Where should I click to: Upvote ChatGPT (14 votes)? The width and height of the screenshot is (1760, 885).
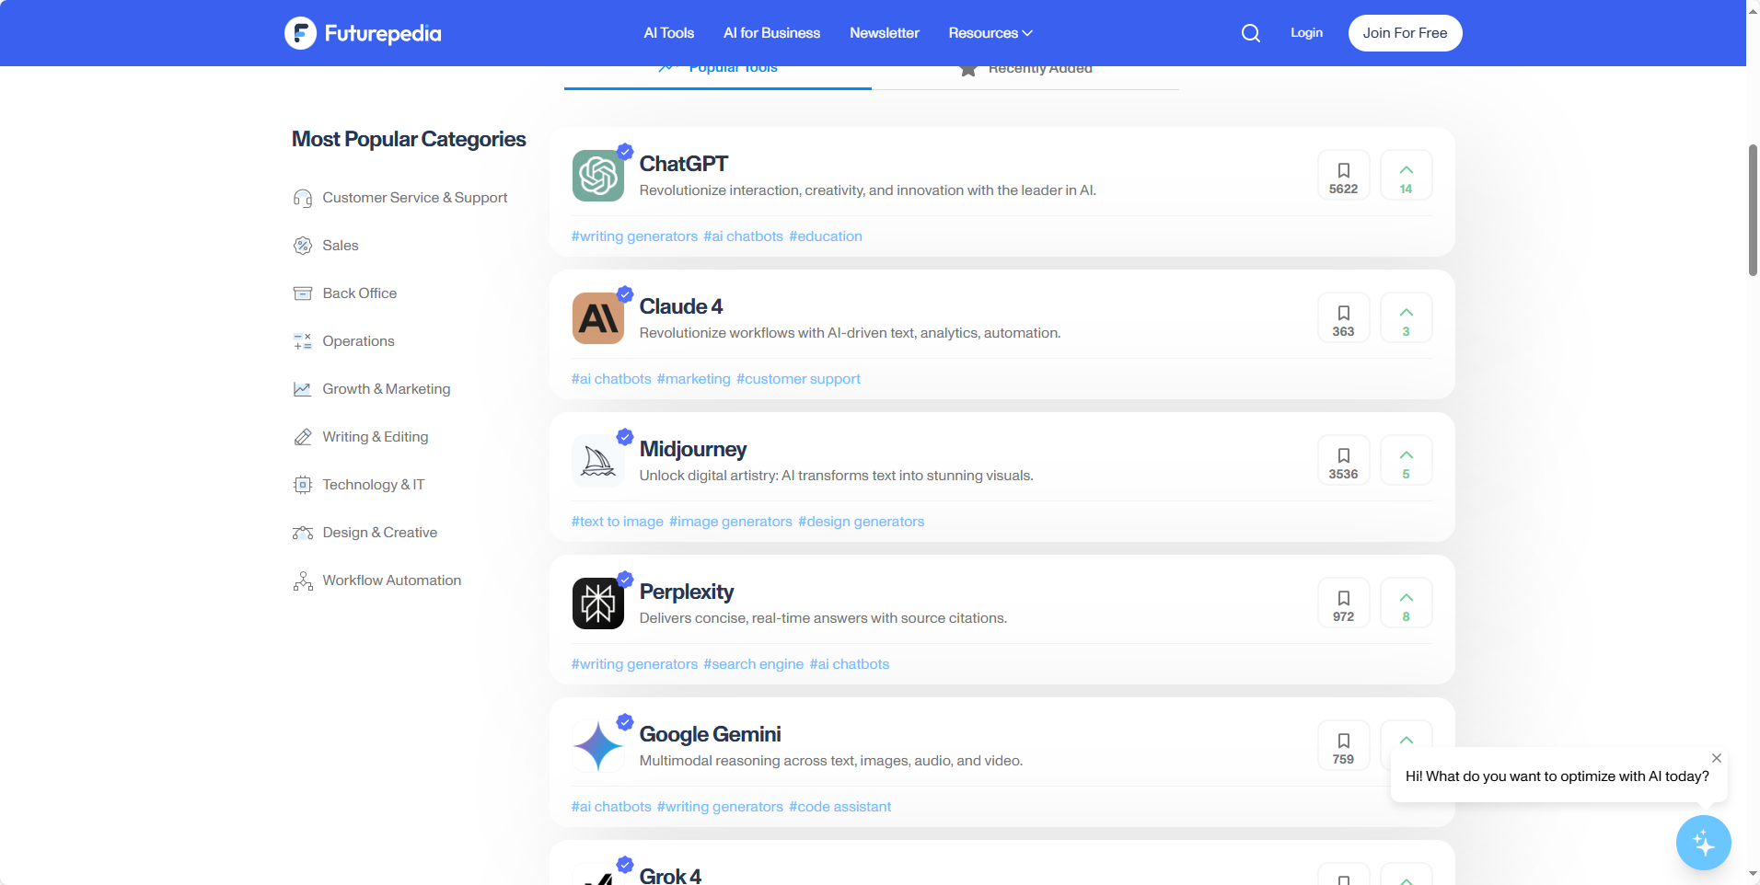coord(1406,175)
